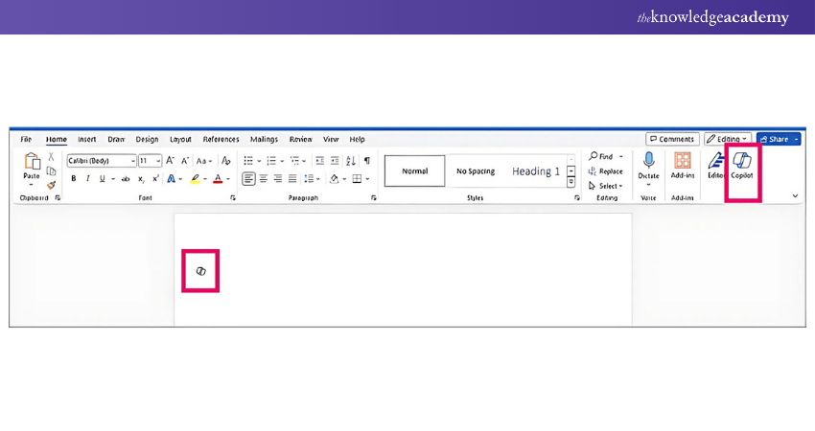Click the Comments button
The width and height of the screenshot is (815, 431).
tap(671, 139)
